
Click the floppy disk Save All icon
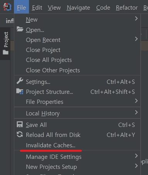[20, 124]
